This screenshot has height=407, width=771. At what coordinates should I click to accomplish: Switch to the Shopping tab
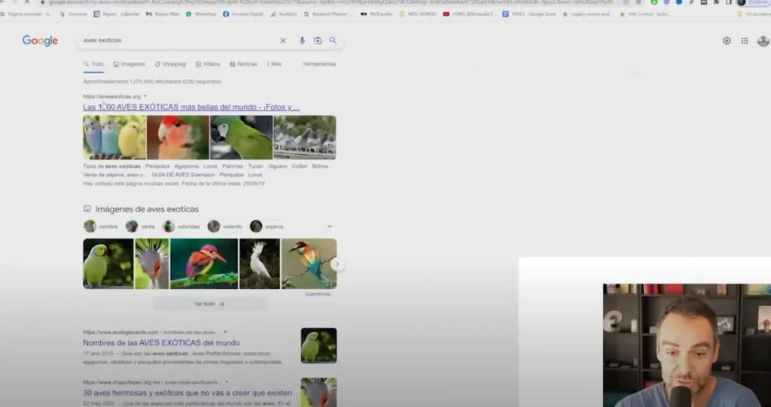click(170, 65)
